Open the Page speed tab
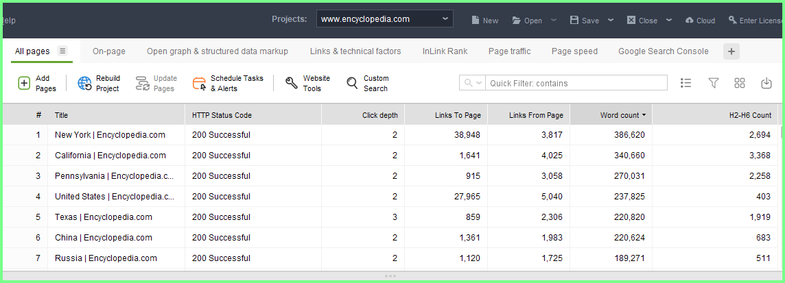The height and width of the screenshot is (283, 785). (575, 51)
